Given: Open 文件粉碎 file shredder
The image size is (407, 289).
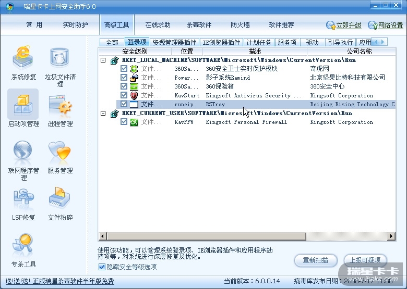Looking at the screenshot, I should point(60,204).
